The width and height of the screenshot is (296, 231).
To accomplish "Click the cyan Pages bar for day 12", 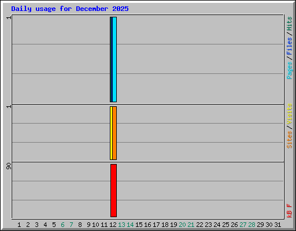I will pos(114,59).
